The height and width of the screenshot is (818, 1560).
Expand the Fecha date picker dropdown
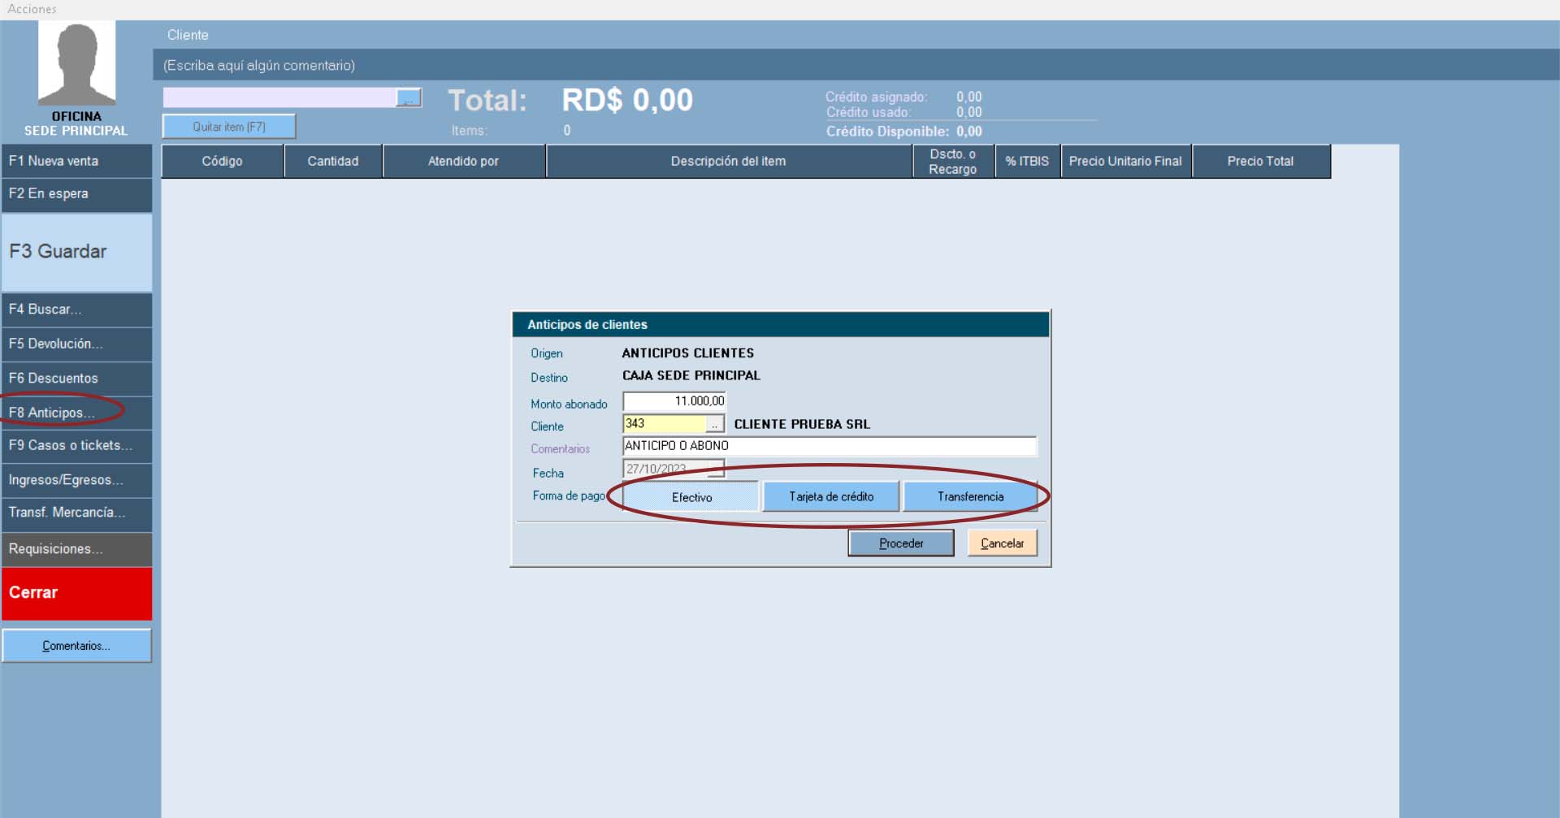point(715,469)
